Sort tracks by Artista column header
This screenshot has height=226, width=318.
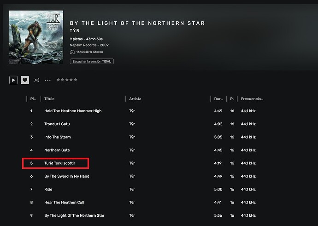pos(135,99)
